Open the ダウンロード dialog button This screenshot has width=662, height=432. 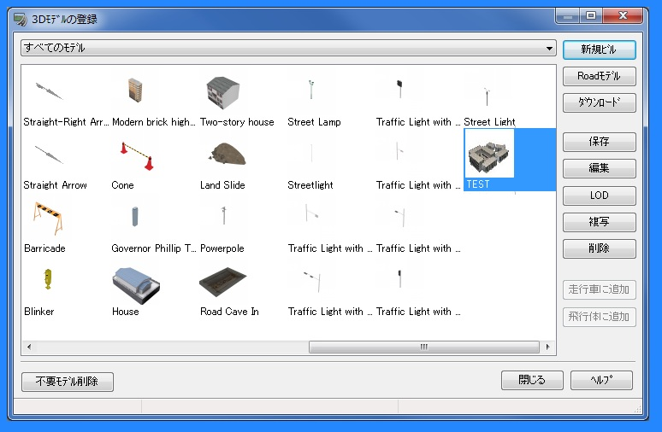pos(599,102)
